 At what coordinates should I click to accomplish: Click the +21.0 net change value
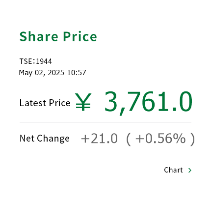pos(99,139)
